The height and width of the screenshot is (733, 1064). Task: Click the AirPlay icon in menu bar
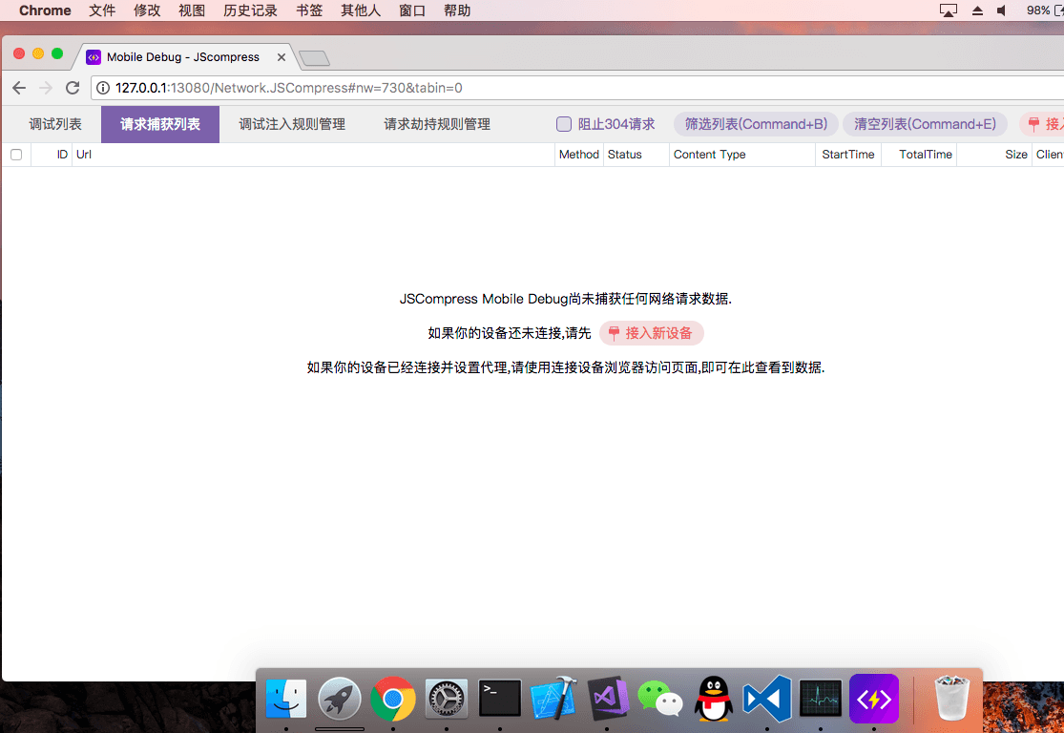pyautogui.click(x=948, y=10)
